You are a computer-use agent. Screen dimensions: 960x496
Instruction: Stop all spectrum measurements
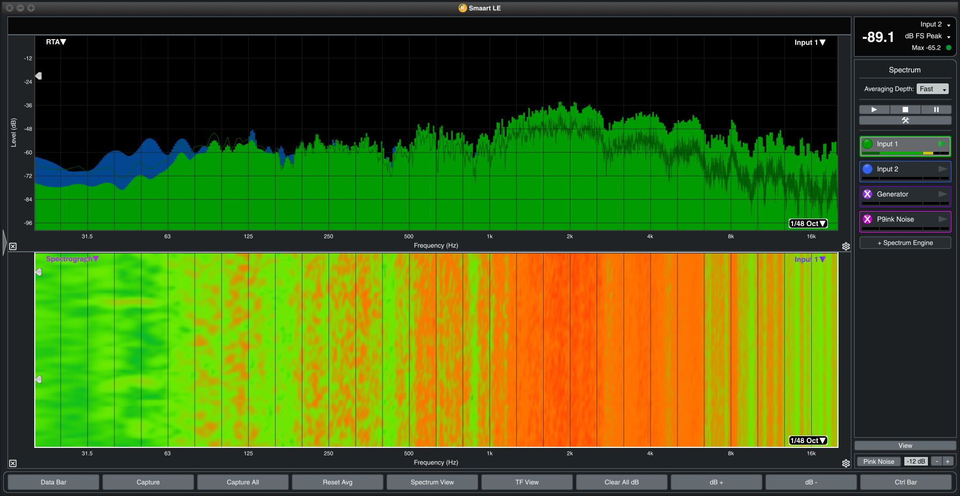905,110
